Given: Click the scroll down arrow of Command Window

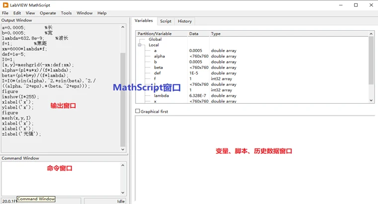Looking at the screenshot, I should pyautogui.click(x=123, y=193).
